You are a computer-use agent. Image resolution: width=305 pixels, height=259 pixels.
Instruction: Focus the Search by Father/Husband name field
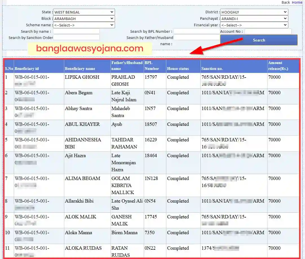[x=197, y=38]
